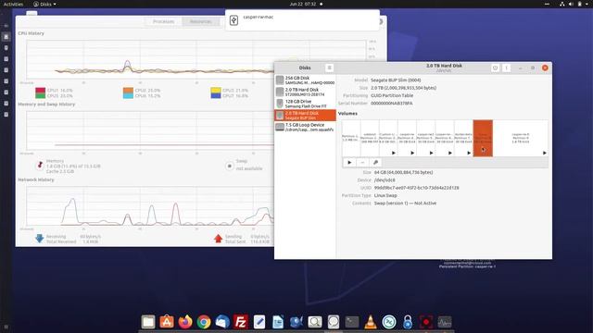Click the red CPU1 color swatch
Viewport: 593px width, 333px height.
(41, 91)
